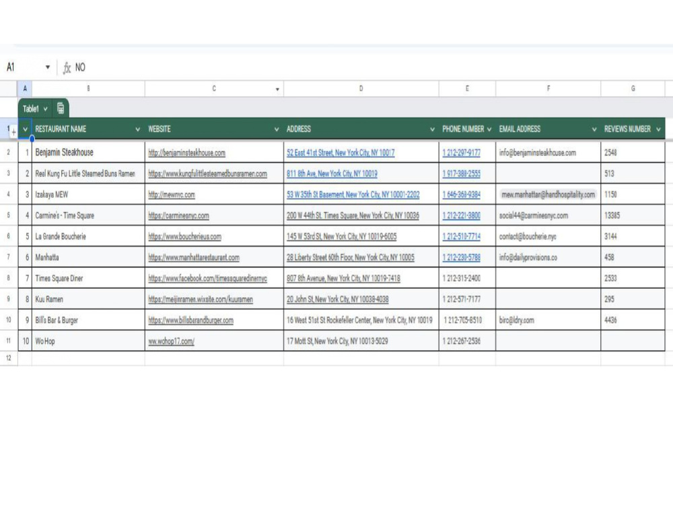
Task: Select column G header
Action: [x=633, y=88]
